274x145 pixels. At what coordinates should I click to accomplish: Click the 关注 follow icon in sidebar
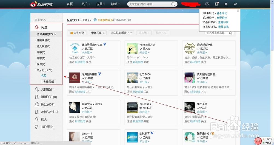pos(36,27)
